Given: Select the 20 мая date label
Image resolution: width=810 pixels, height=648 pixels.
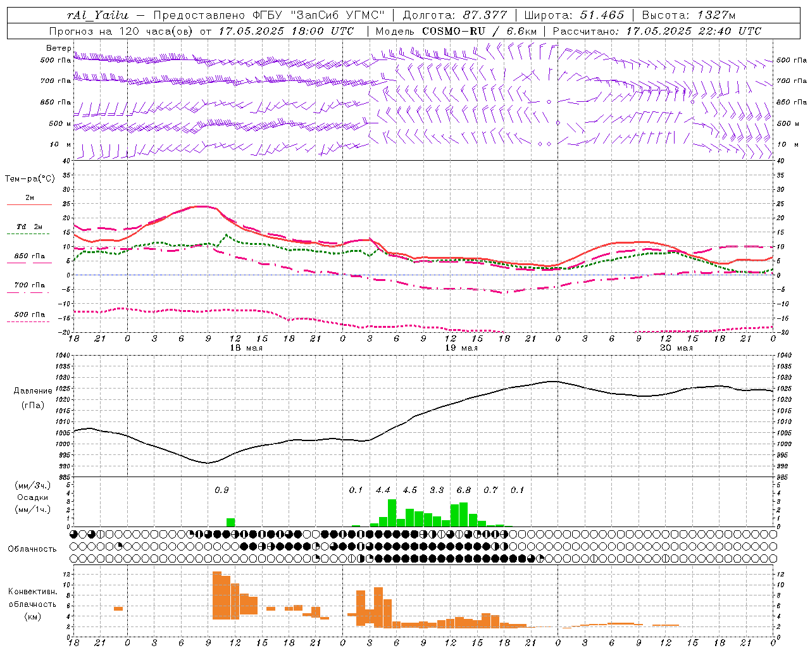Looking at the screenshot, I should pyautogui.click(x=676, y=348).
